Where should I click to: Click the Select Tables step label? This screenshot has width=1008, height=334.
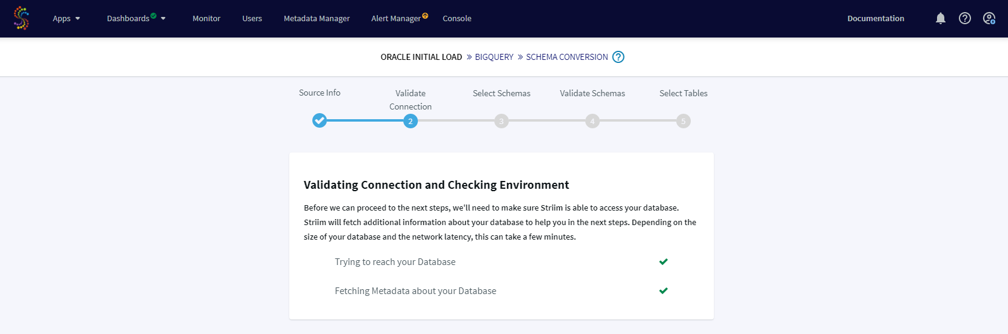coord(684,93)
